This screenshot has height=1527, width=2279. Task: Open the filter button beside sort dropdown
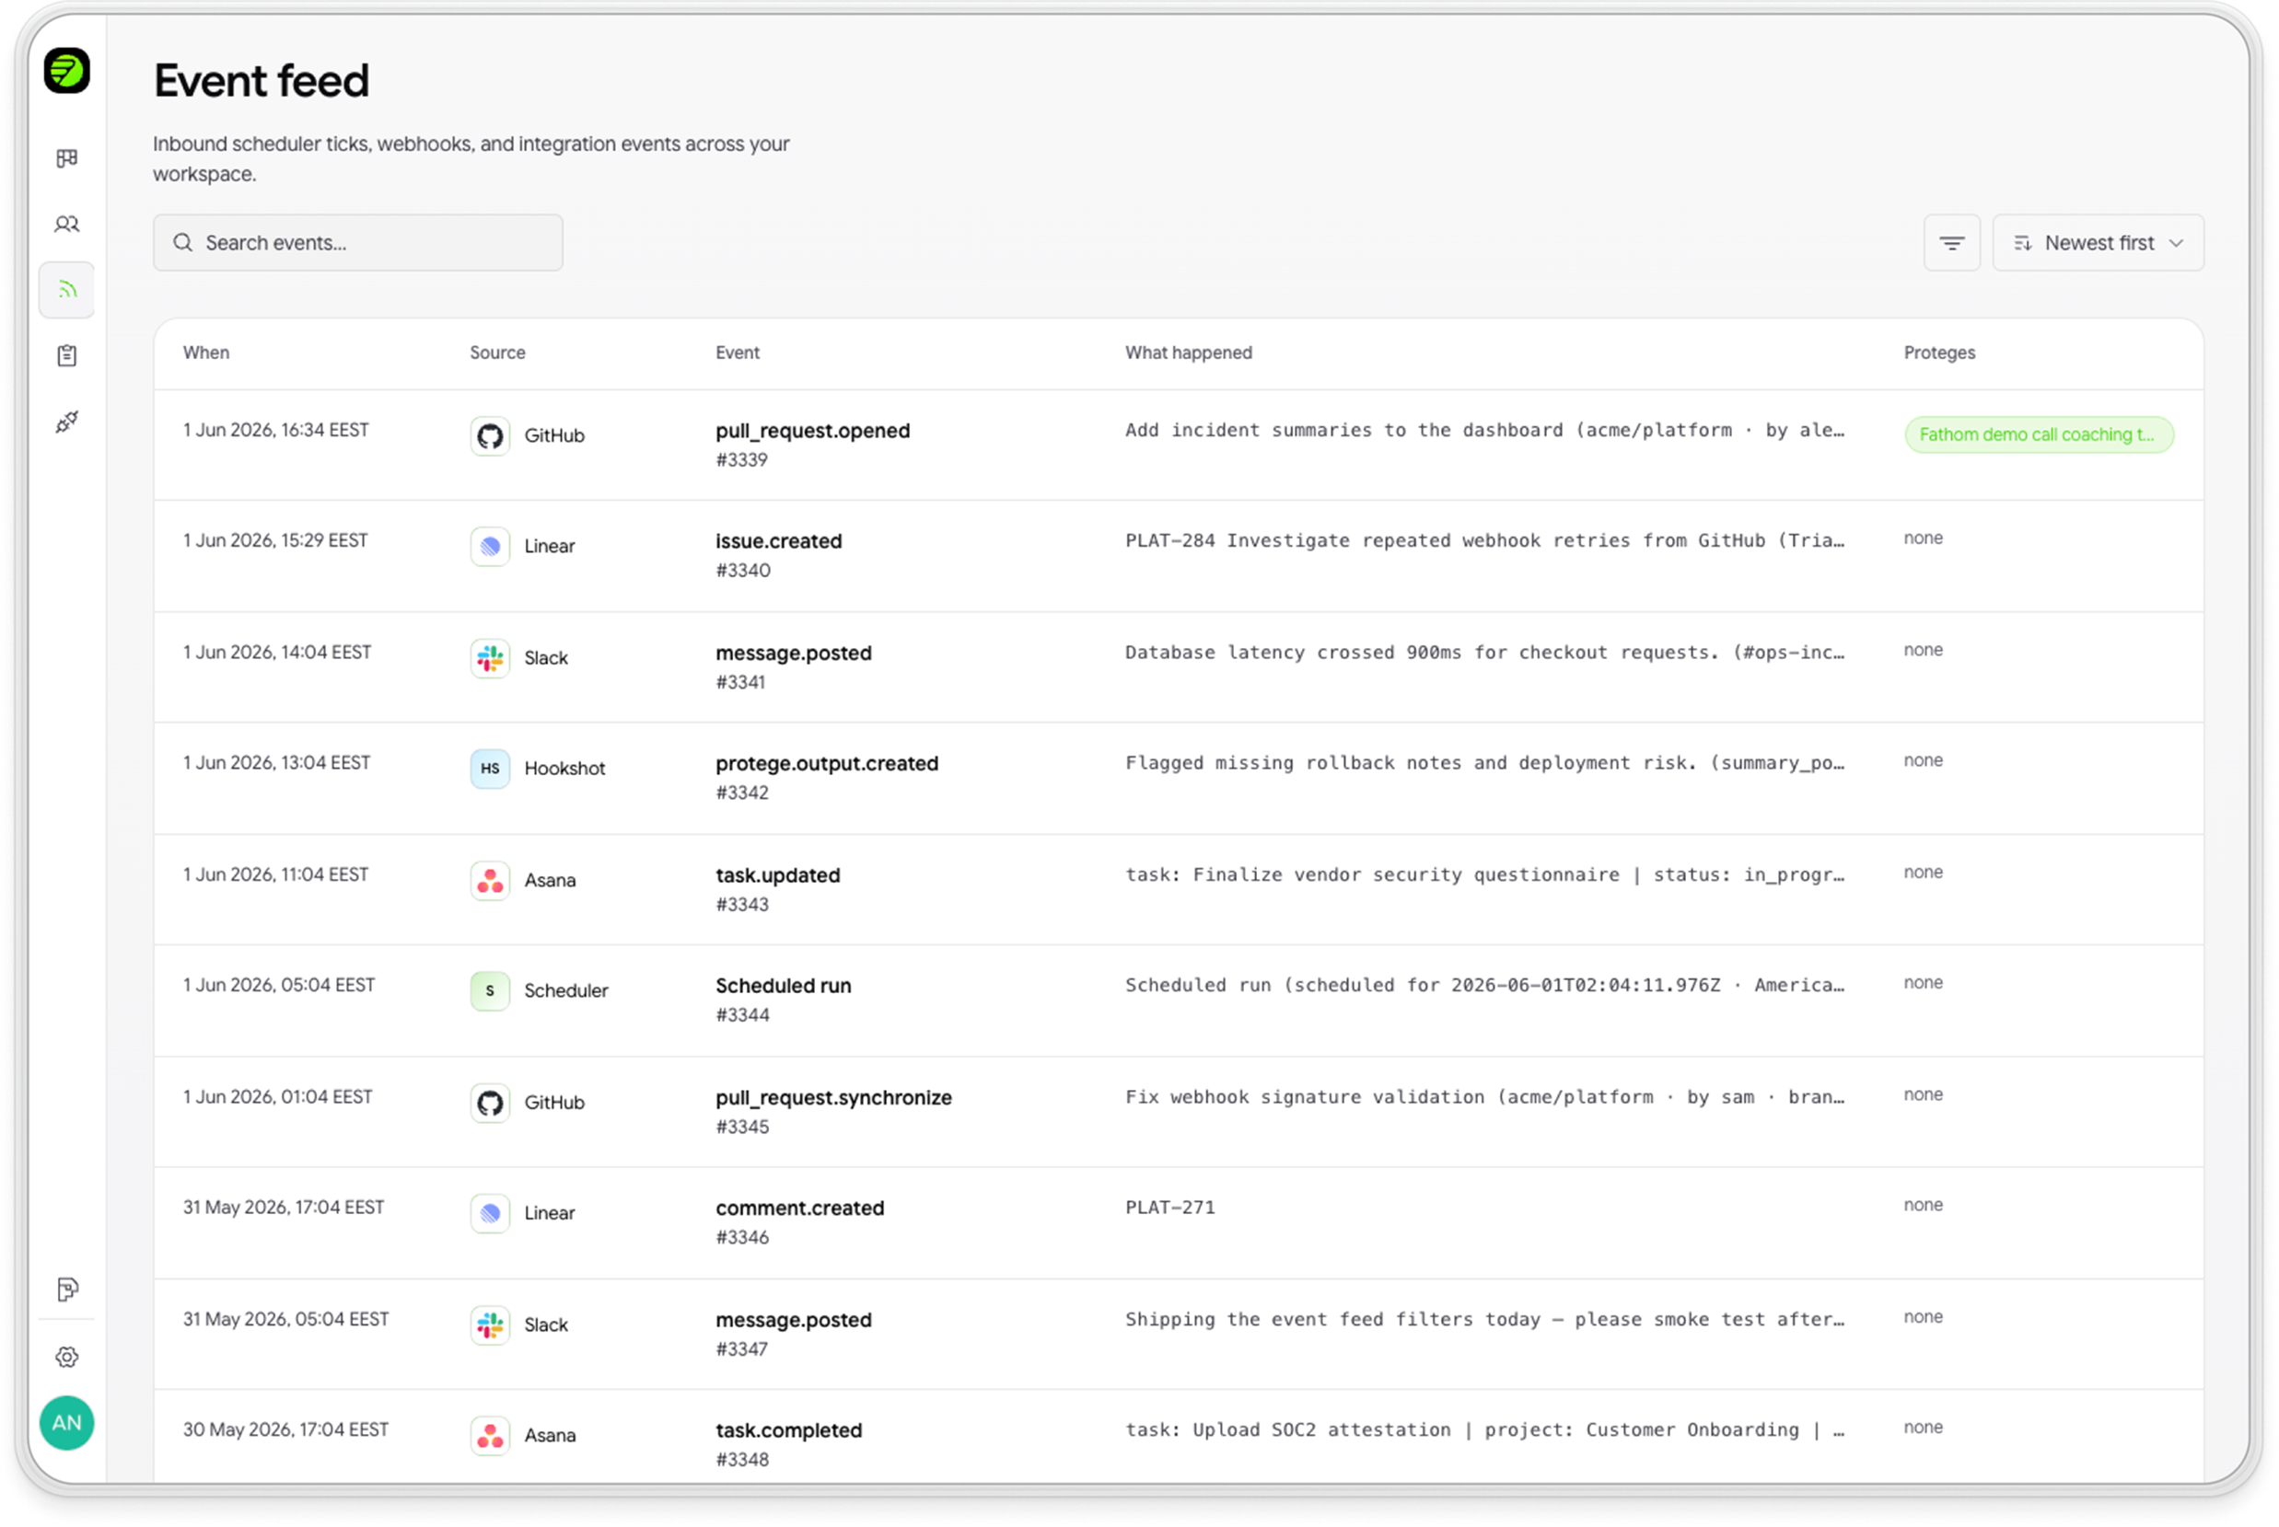1950,242
